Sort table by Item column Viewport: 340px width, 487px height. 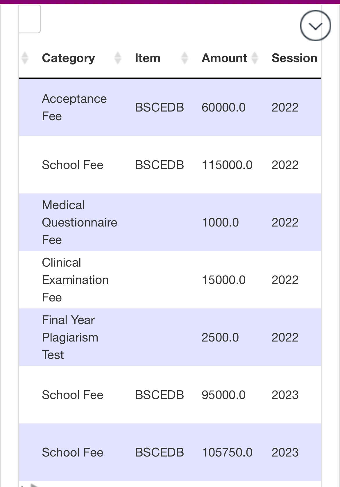tap(148, 58)
